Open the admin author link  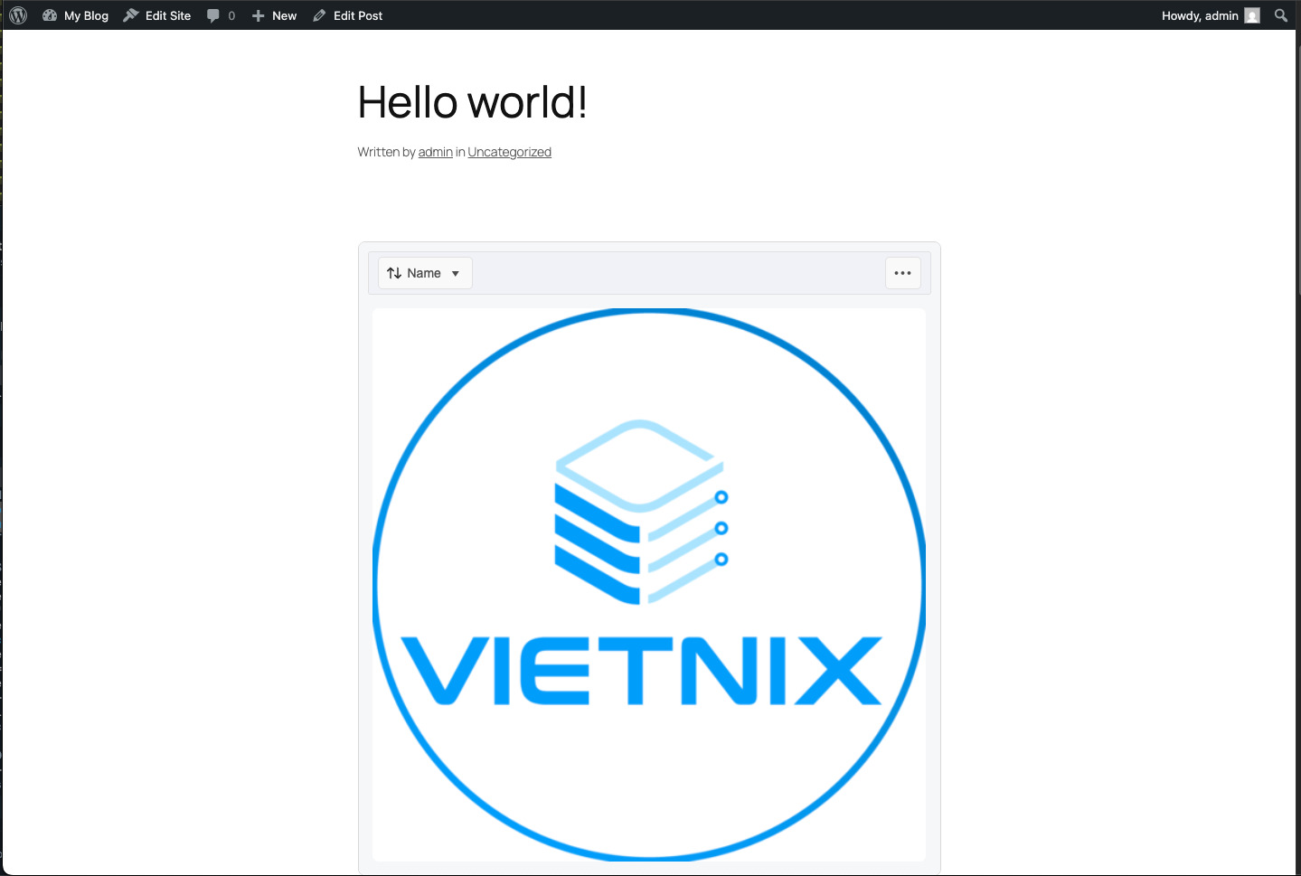click(436, 152)
